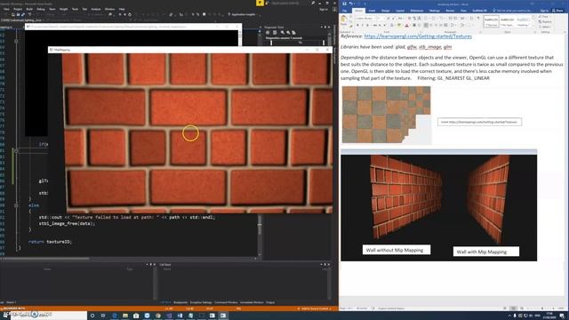The width and height of the screenshot is (569, 320).
Task: Apply the yellow text highlight color in Word
Action: click(399, 25)
